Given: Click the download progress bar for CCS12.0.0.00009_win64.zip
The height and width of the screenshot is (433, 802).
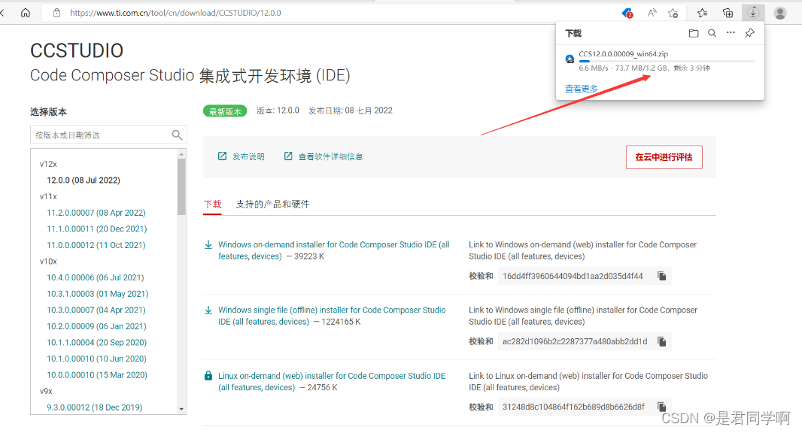Looking at the screenshot, I should tap(667, 62).
